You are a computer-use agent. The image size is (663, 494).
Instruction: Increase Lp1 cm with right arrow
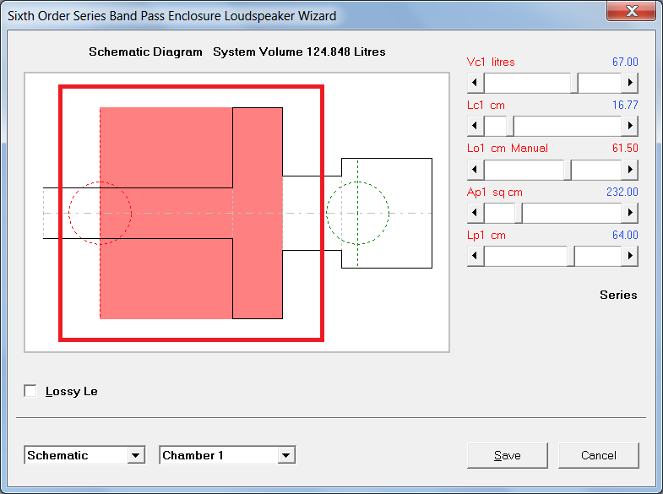629,256
